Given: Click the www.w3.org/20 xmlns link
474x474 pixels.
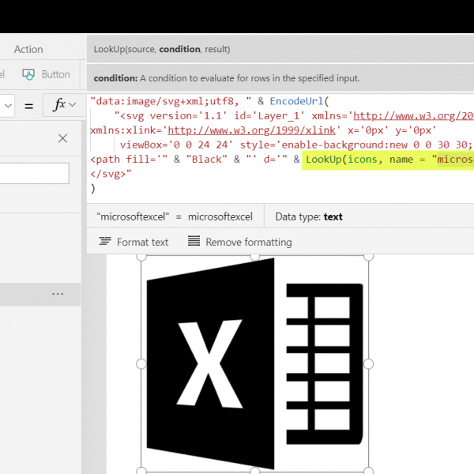Looking at the screenshot, I should pyautogui.click(x=413, y=116).
